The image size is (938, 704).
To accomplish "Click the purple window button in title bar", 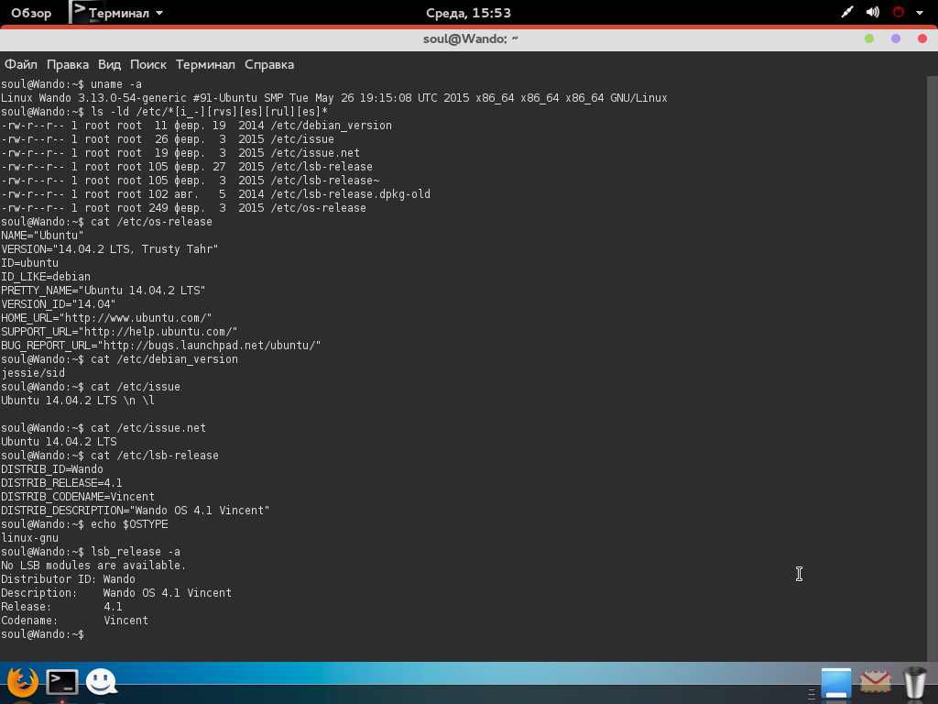I will point(896,38).
